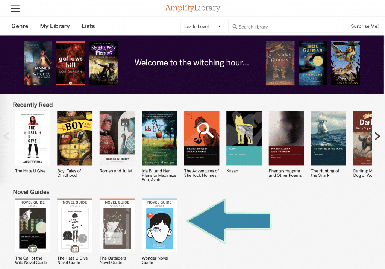The width and height of the screenshot is (385, 269).
Task: Open Boy: Tales of Childhood cover
Action: tap(75, 138)
